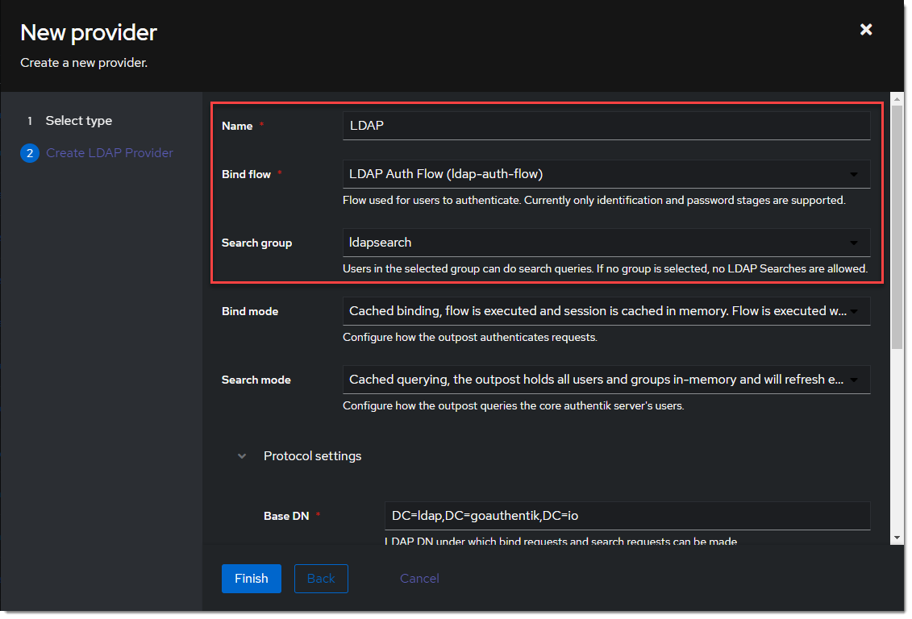Open the Bind flow dropdown
Image resolution: width=912 pixels, height=619 pixels.
(606, 174)
